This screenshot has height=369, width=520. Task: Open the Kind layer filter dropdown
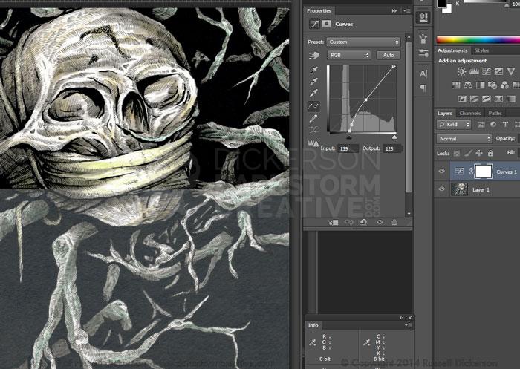pyautogui.click(x=454, y=125)
